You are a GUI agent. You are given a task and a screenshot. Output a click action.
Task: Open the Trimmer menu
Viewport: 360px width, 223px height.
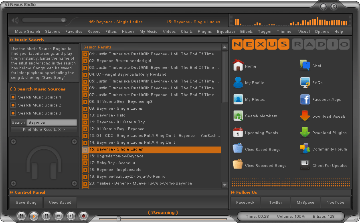pyautogui.click(x=285, y=31)
